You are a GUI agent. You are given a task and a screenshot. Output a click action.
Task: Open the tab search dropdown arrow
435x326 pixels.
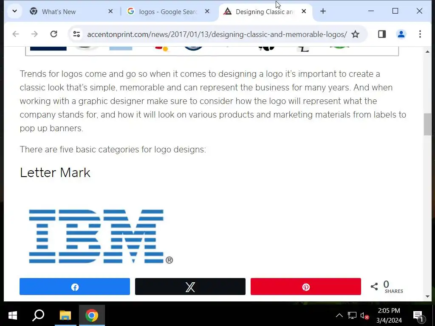(14, 11)
